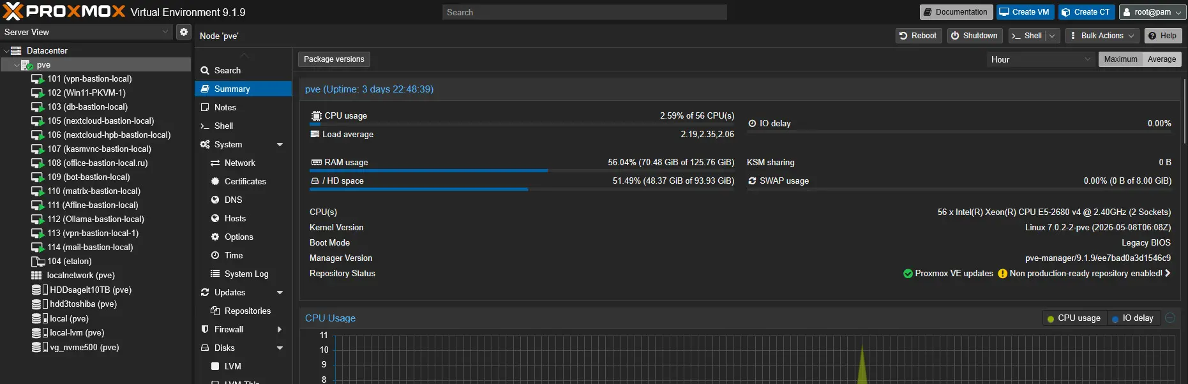
Task: Toggle CPU usage legend item
Action: pos(1074,318)
